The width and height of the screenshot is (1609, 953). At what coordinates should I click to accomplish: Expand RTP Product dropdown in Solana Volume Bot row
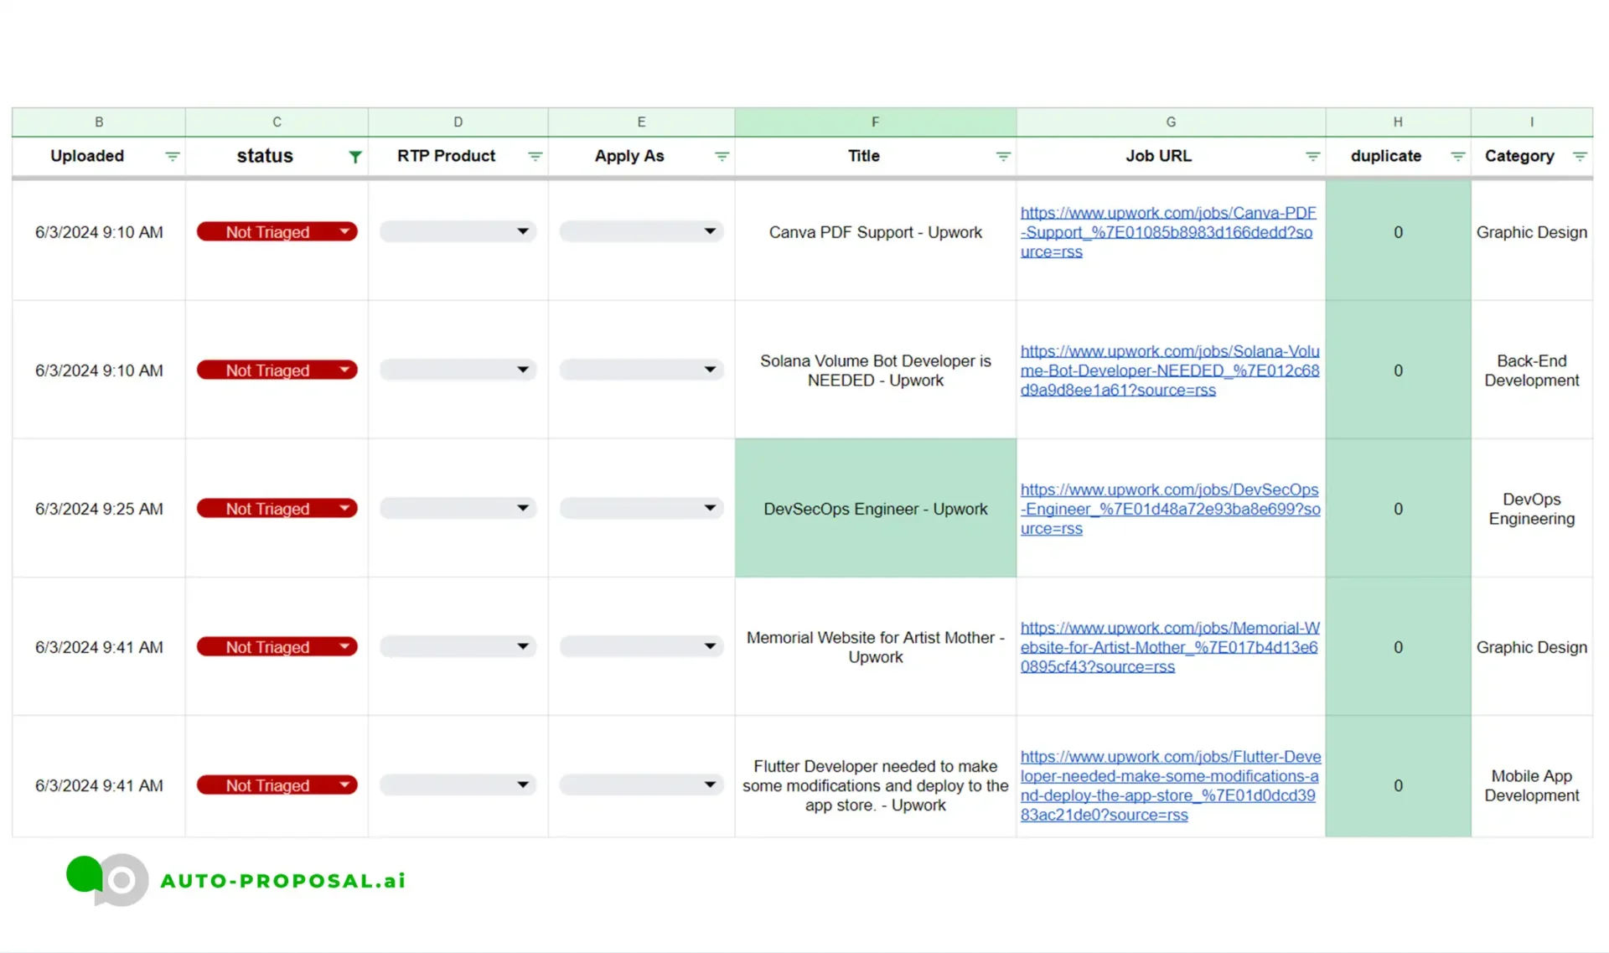(522, 370)
